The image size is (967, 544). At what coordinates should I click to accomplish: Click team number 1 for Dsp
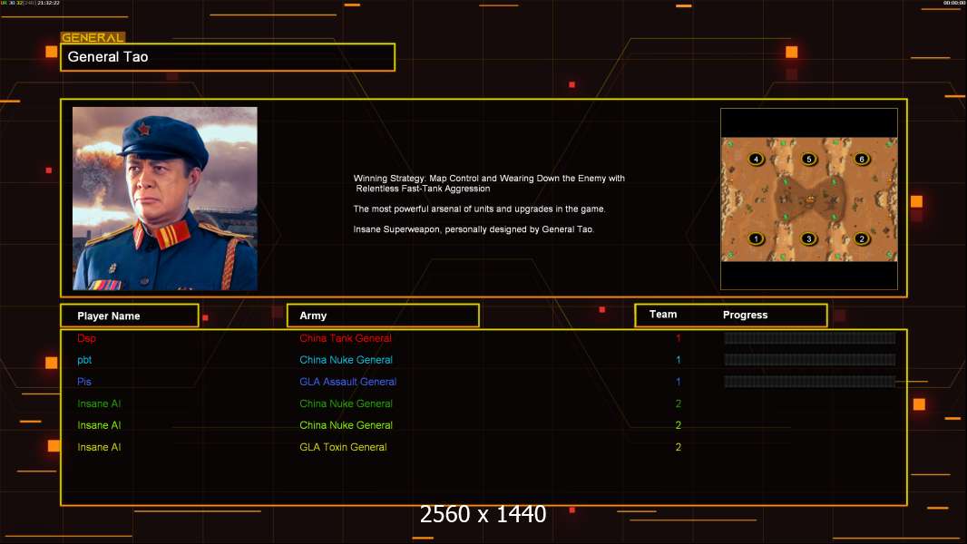point(678,338)
